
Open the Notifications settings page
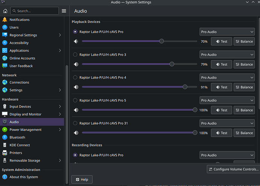point(32,20)
